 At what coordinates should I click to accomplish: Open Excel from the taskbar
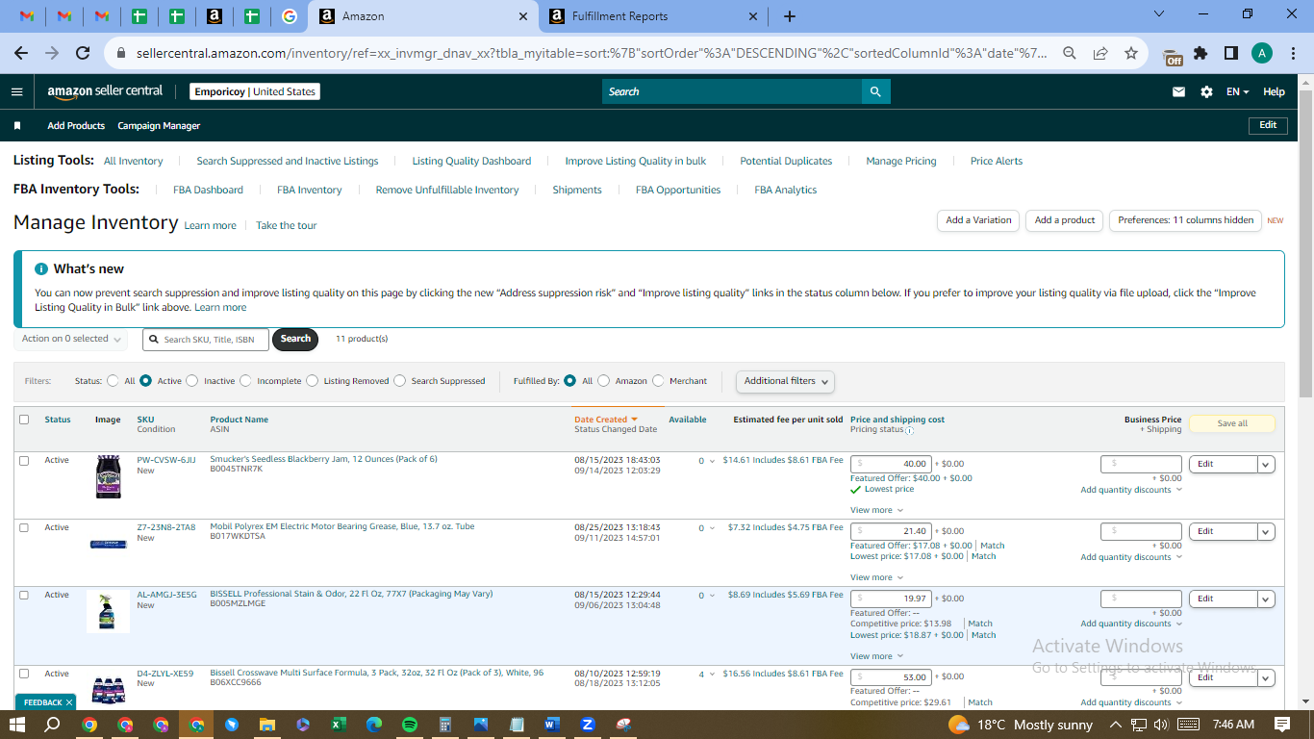pos(339,725)
